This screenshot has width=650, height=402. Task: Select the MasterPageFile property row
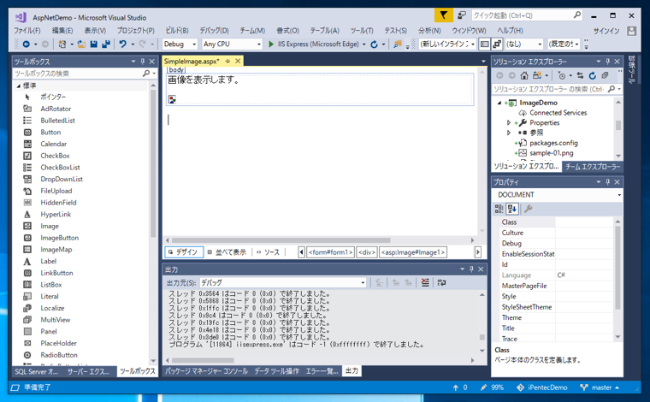556,286
